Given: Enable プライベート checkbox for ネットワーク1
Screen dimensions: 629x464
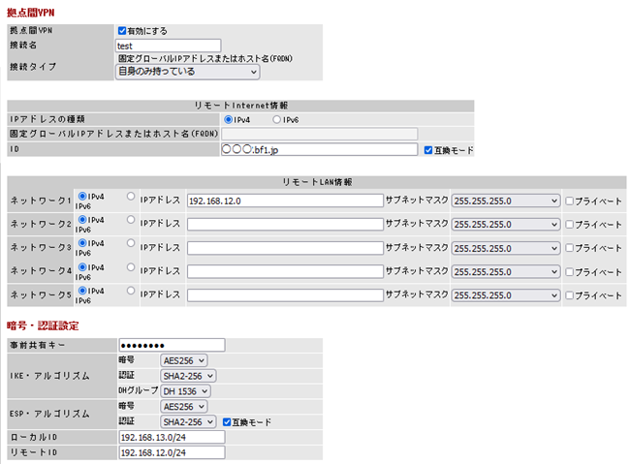Looking at the screenshot, I should [x=570, y=201].
